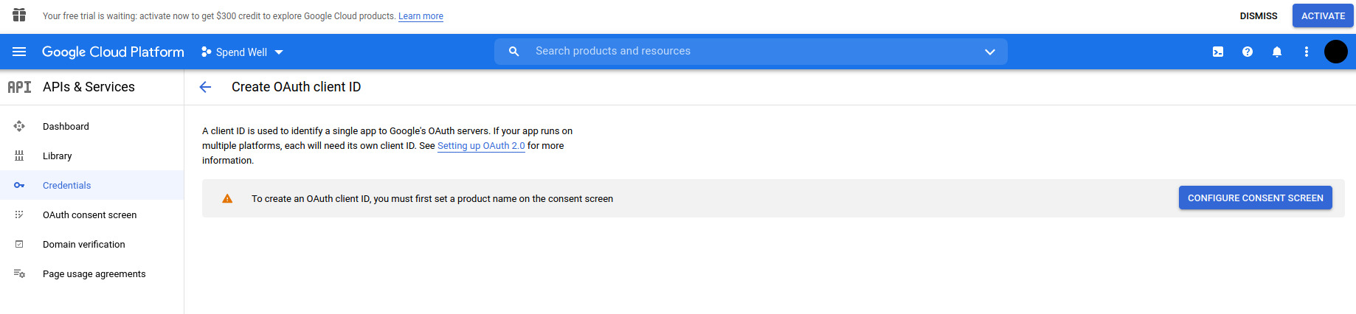
Task: Open Domain verification section
Action: [83, 245]
